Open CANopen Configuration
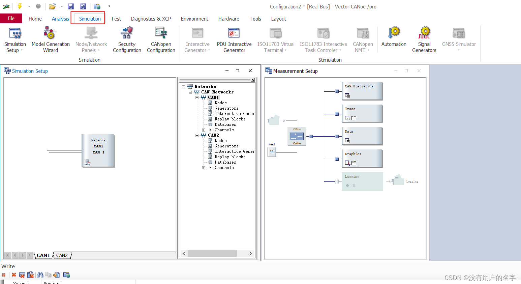This screenshot has width=521, height=284. point(161,40)
